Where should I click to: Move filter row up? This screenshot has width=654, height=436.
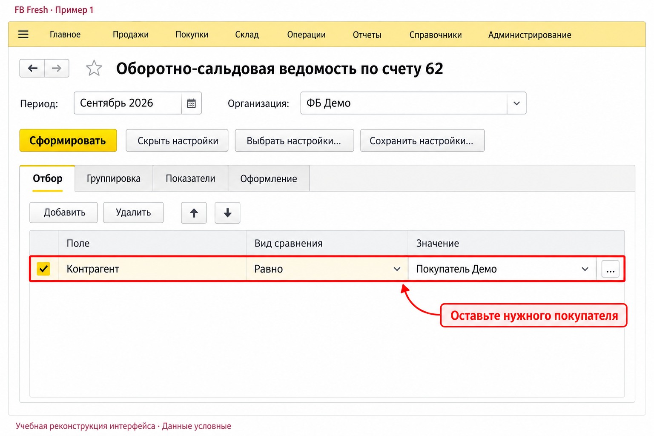pyautogui.click(x=194, y=213)
